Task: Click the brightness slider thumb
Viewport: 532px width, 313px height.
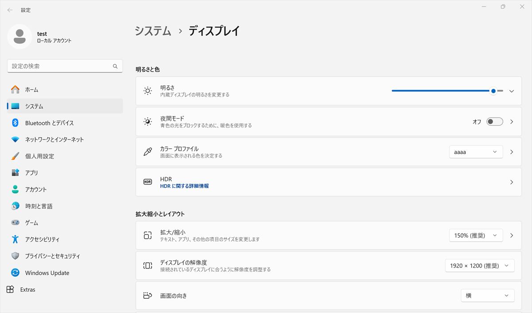Action: (x=493, y=91)
